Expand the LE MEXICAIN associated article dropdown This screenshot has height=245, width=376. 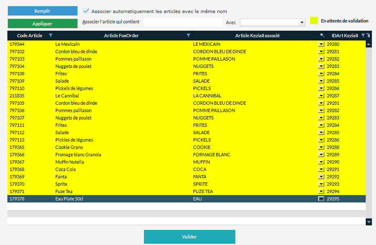pyautogui.click(x=321, y=44)
